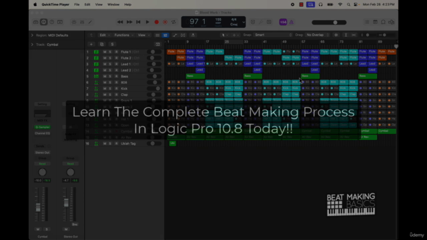Image resolution: width=427 pixels, height=240 pixels.
Task: Click the Cymbal channel strip pan knob
Action: coord(42,172)
